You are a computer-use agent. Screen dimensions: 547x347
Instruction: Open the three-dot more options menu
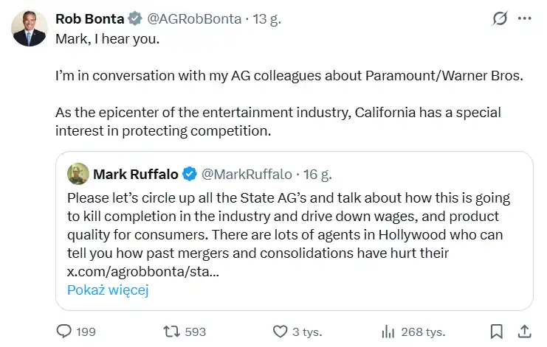pyautogui.click(x=526, y=18)
